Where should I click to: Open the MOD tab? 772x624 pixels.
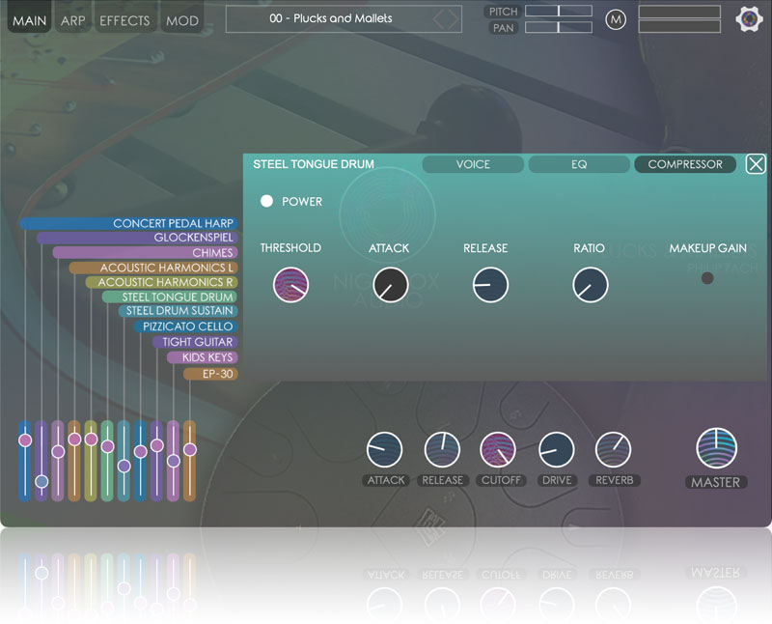pyautogui.click(x=182, y=20)
